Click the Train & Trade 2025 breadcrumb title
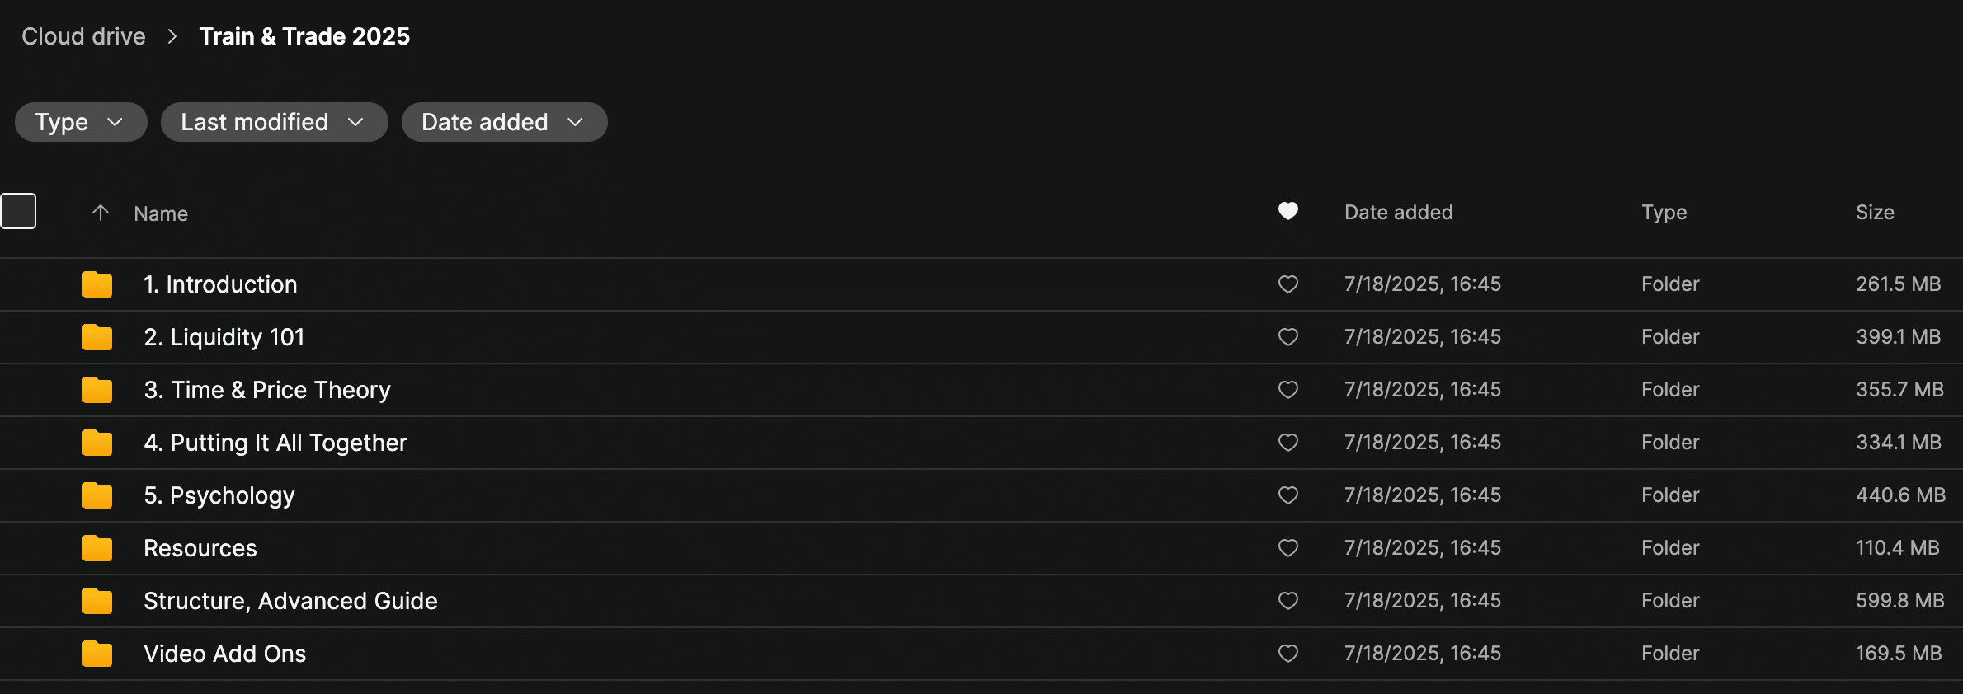Image resolution: width=1963 pixels, height=694 pixels. coord(304,36)
